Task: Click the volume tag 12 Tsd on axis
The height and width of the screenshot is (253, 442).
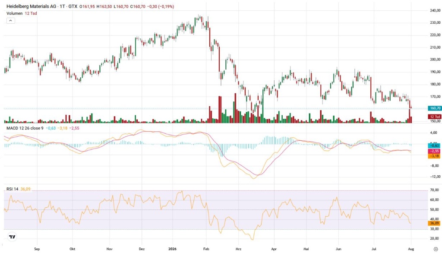Action: 435,117
